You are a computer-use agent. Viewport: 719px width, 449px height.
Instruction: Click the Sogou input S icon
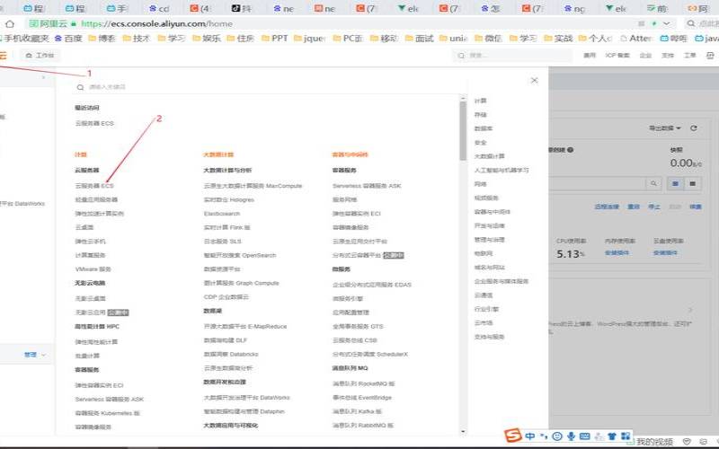(x=512, y=436)
